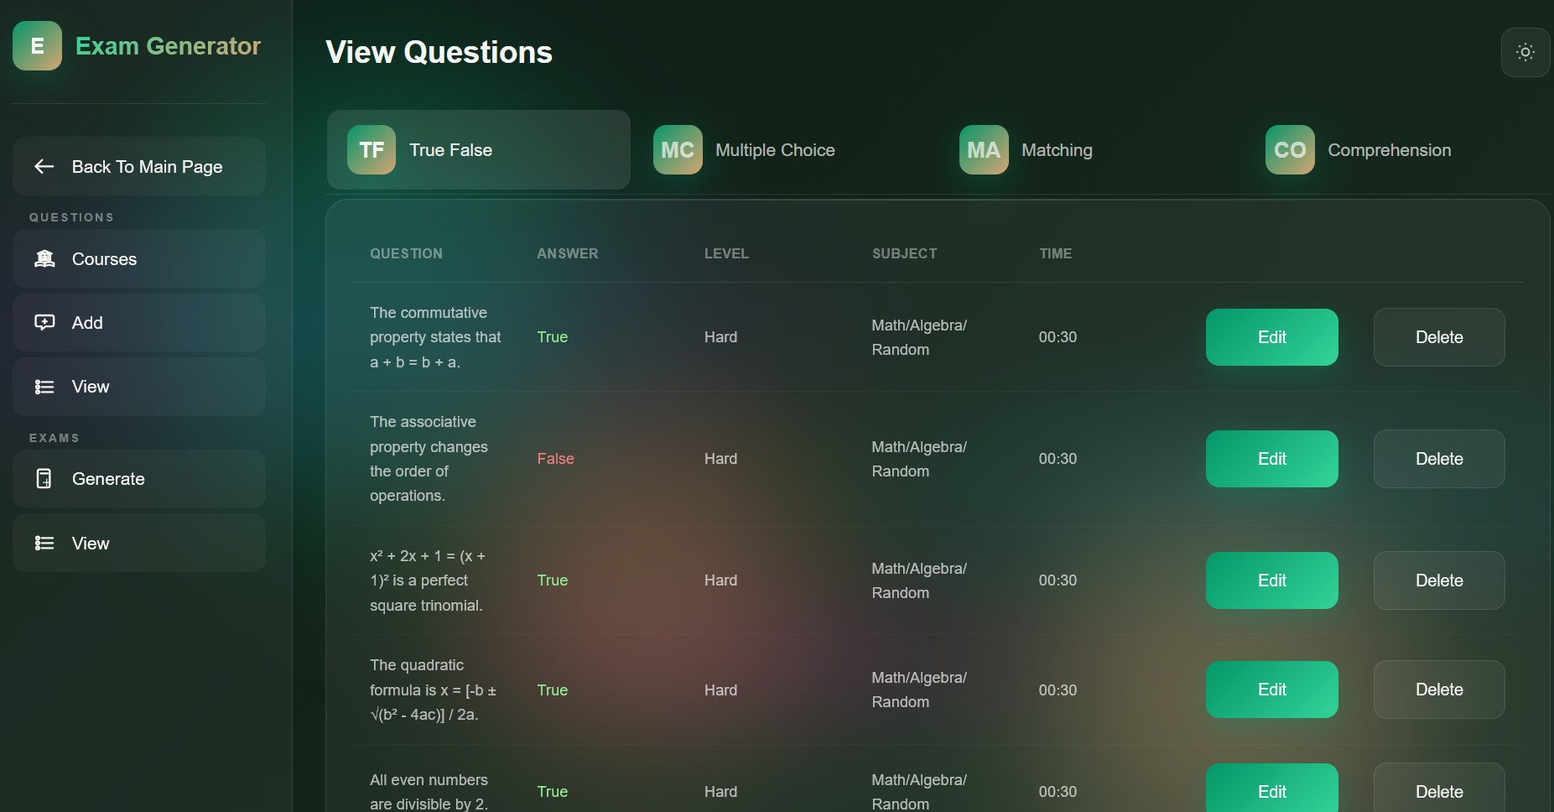
Task: Click Hard level in perfect square row
Action: [720, 580]
